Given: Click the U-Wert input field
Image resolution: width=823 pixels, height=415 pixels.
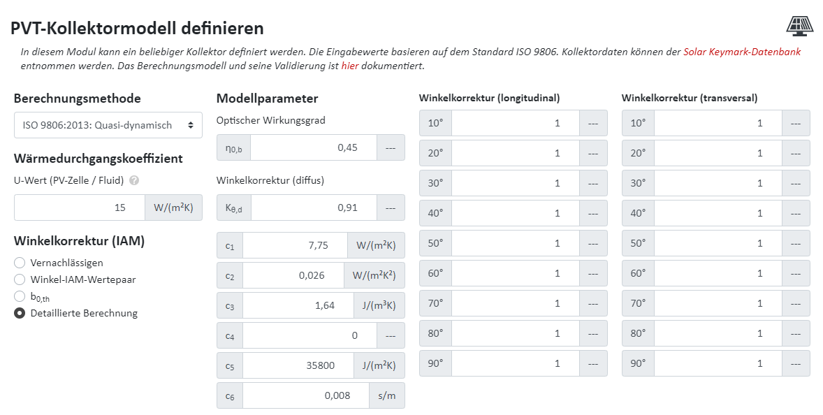Looking at the screenshot, I should point(79,207).
